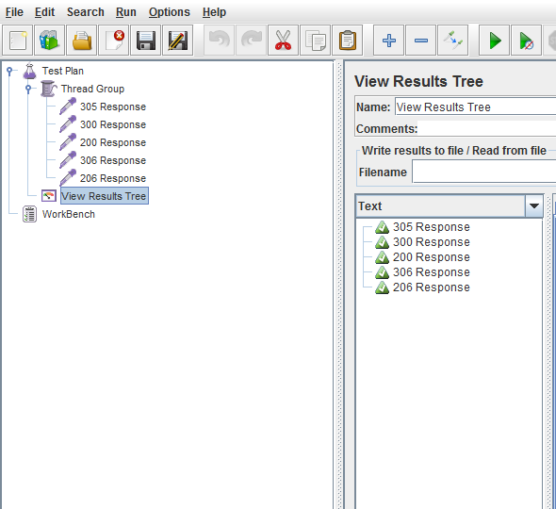Open the Run menu
This screenshot has width=556, height=509.
click(126, 12)
